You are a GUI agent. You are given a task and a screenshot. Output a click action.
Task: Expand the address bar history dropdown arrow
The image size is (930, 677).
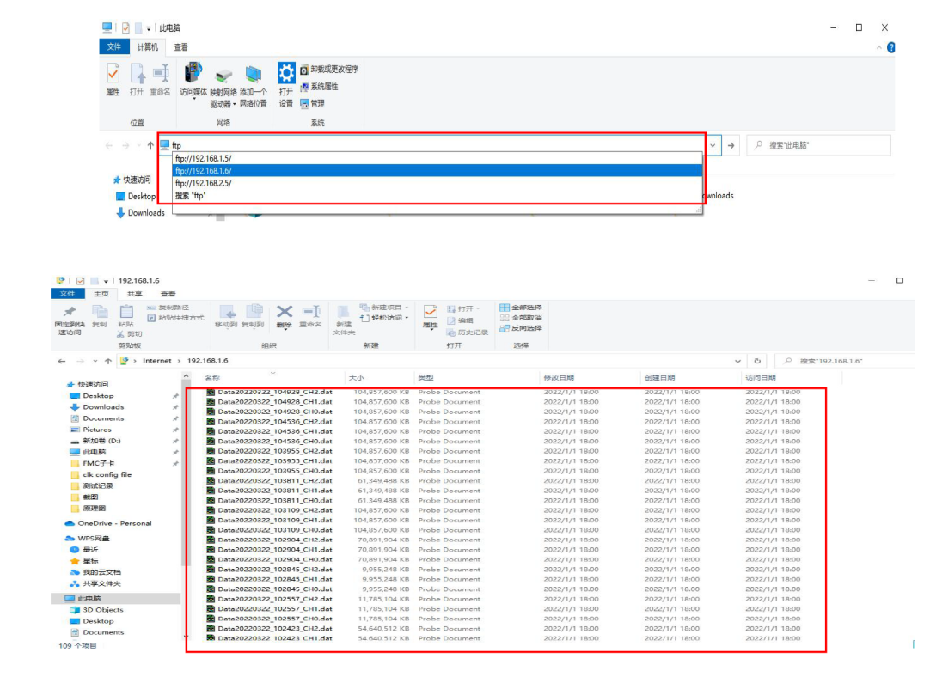pos(713,146)
